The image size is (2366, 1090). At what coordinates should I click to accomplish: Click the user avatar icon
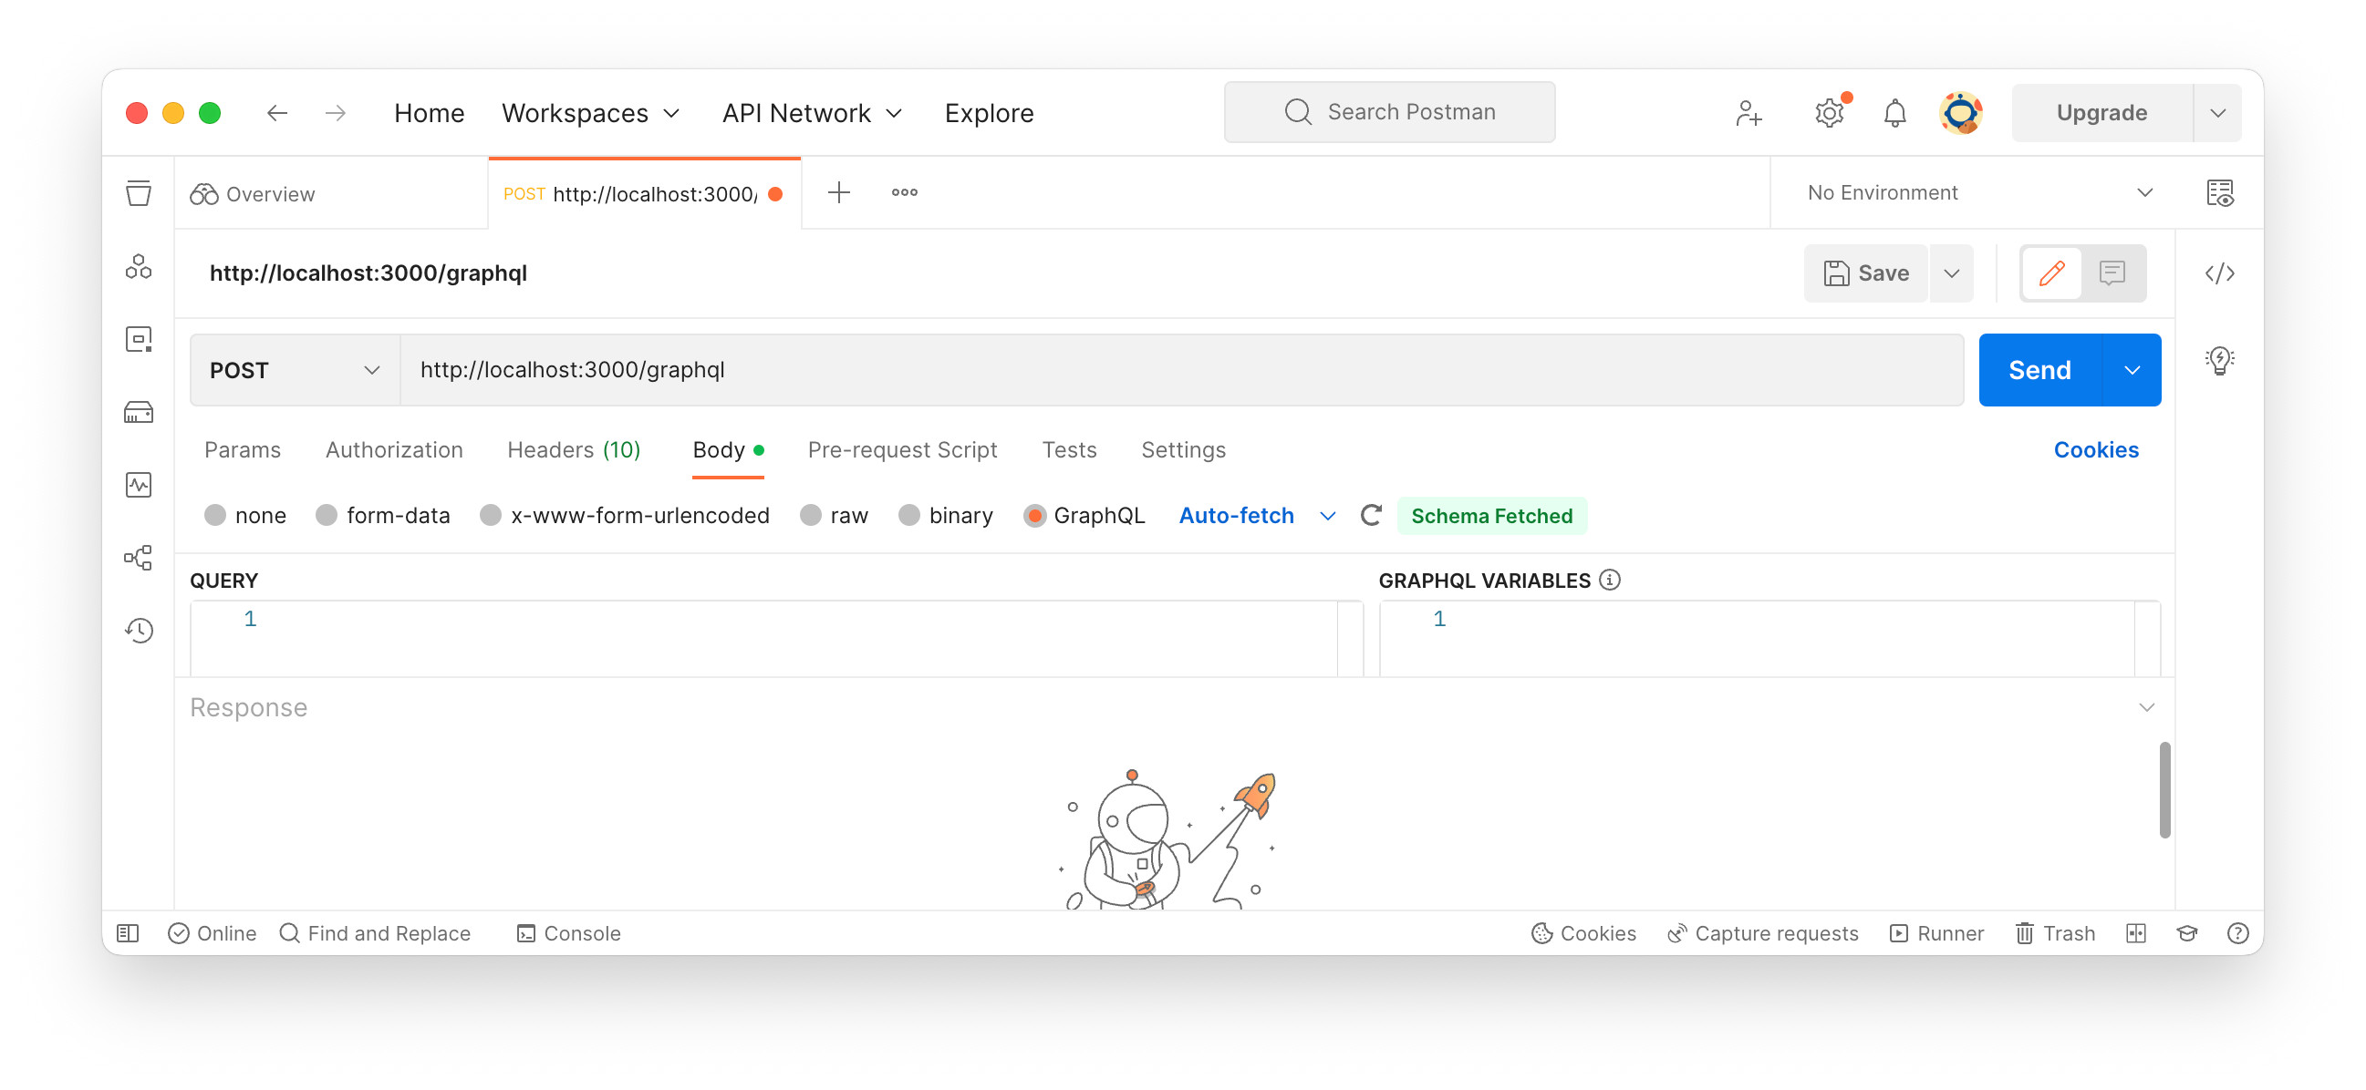1960,113
